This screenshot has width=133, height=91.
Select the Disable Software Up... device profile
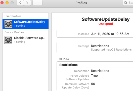[x=26, y=40]
